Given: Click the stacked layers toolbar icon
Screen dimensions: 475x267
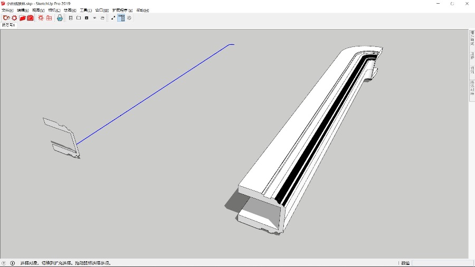Looking at the screenshot, I should (102, 18).
